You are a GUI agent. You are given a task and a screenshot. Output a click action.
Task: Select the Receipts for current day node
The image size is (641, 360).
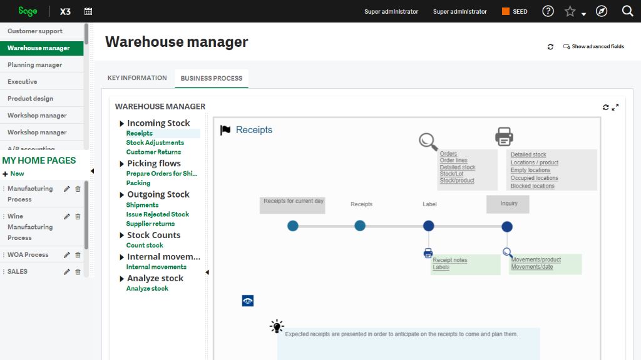[x=293, y=226]
